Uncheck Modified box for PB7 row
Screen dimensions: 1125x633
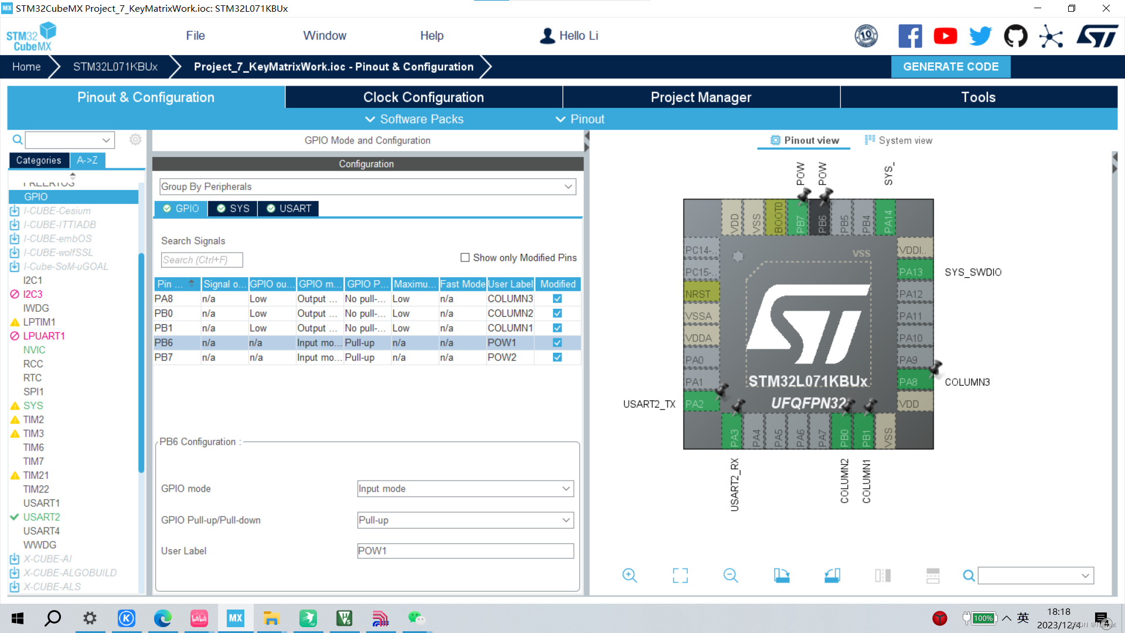tap(557, 358)
